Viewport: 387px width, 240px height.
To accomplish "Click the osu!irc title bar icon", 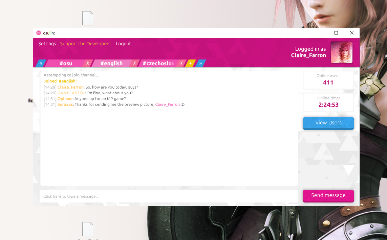I will 39,33.
